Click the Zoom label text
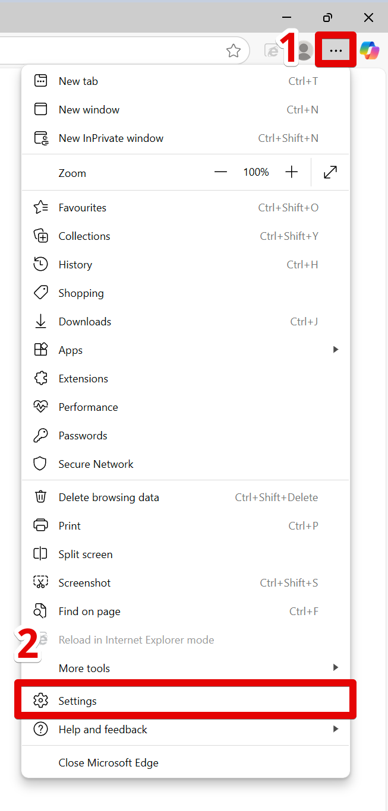388x811 pixels. pos(72,173)
